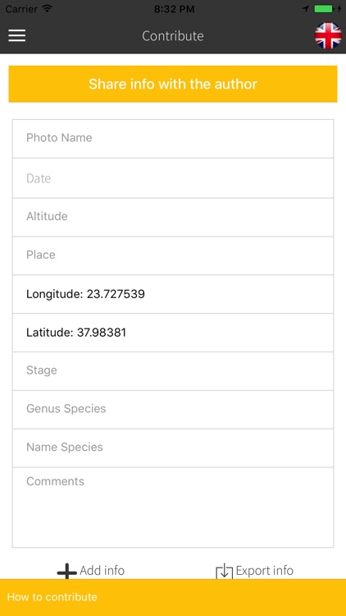The width and height of the screenshot is (346, 616).
Task: Select the Latitude field
Action: (173, 333)
